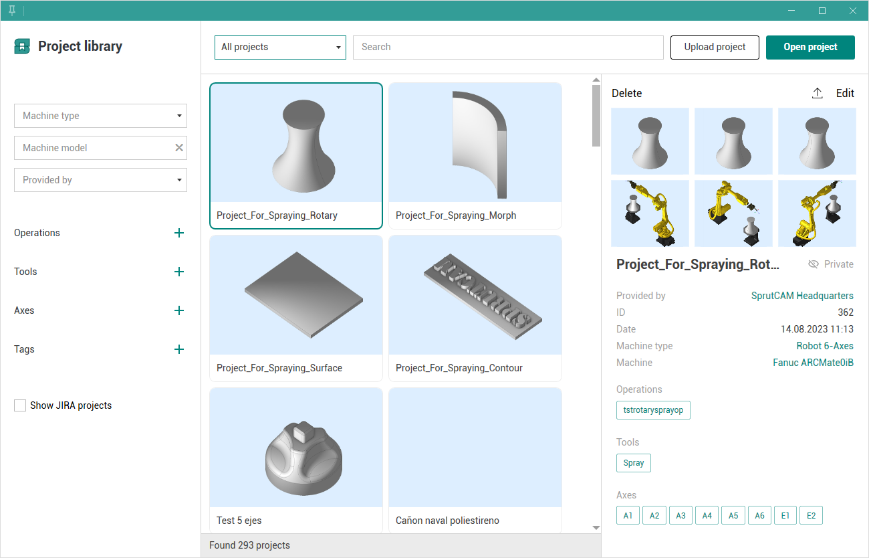Add Tools filter with plus icon
Viewport: 869px width, 558px height.
click(178, 272)
